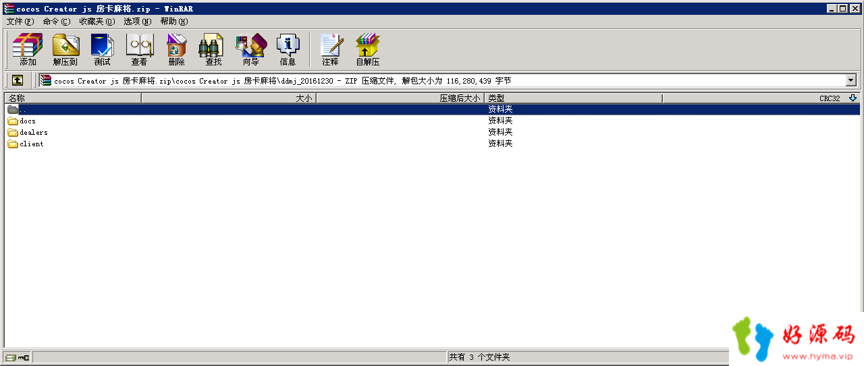This screenshot has width=864, height=366.
Task: Click the drive icon in status bar
Action: pyautogui.click(x=10, y=357)
